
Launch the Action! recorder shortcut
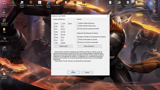(x=4, y=48)
